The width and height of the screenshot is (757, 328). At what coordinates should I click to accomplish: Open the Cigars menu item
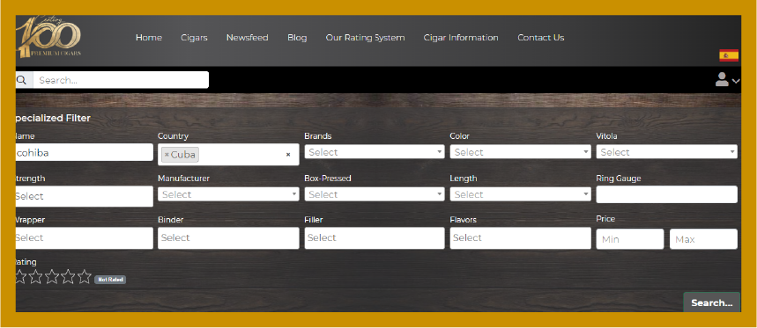point(194,38)
